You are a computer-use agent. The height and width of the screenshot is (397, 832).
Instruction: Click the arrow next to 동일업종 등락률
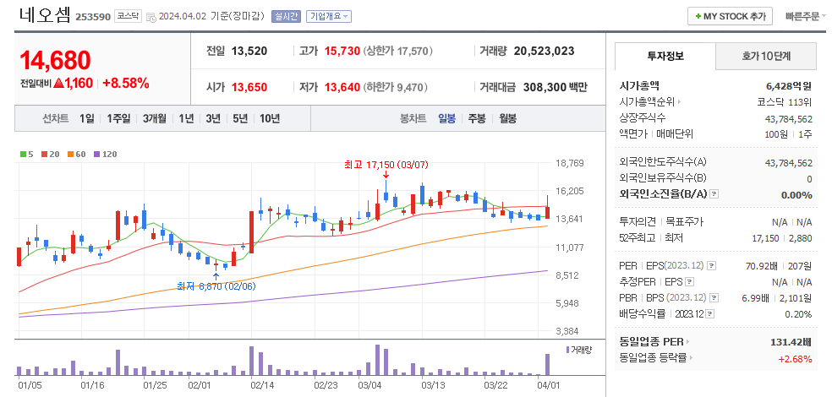pyautogui.click(x=692, y=358)
